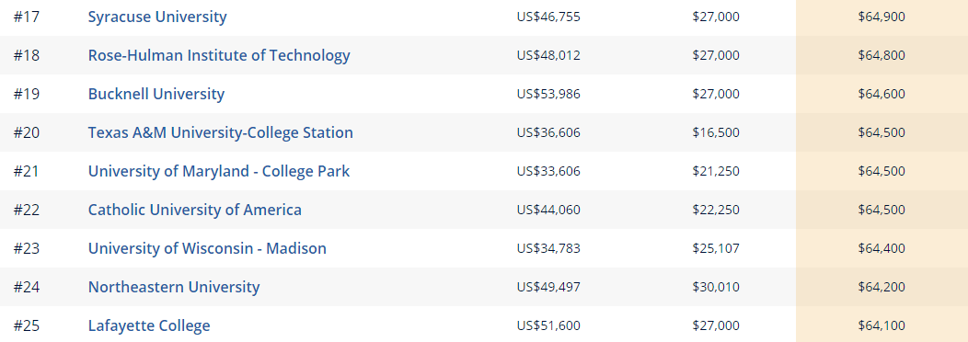968x342 pixels.
Task: Click Texas A&M value $16,500
Action: (716, 132)
